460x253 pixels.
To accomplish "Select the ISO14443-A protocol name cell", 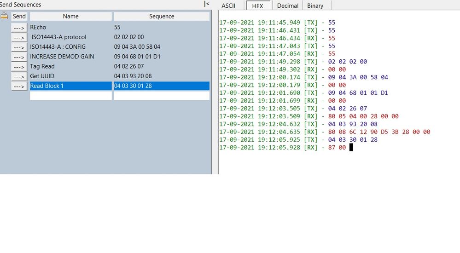I will [71, 37].
